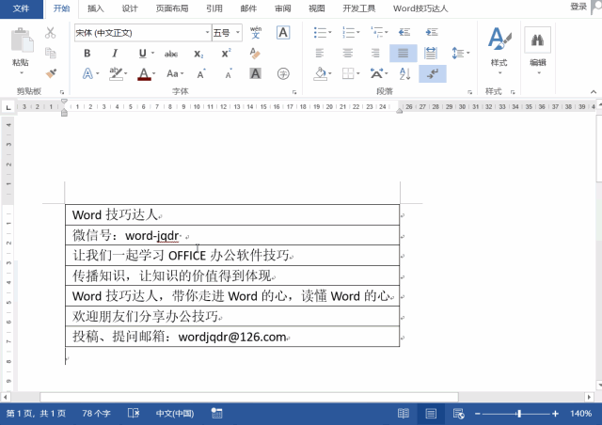The image size is (602, 425).
Task: Open the File tab
Action: (x=21, y=8)
